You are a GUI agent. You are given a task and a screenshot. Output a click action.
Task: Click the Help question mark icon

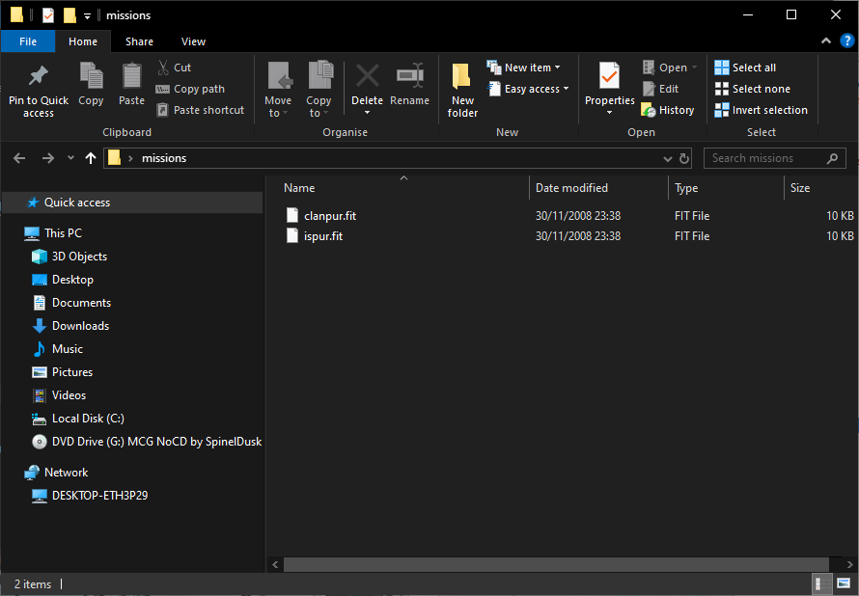pos(846,41)
